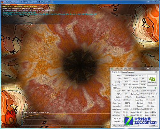Open the NVIDIA GeForce GTX 660 Ti dropdown
The height and width of the screenshot is (129, 160).
[x=126, y=126]
